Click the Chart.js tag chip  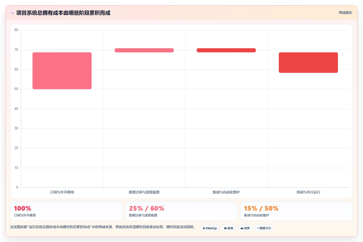tap(210, 228)
